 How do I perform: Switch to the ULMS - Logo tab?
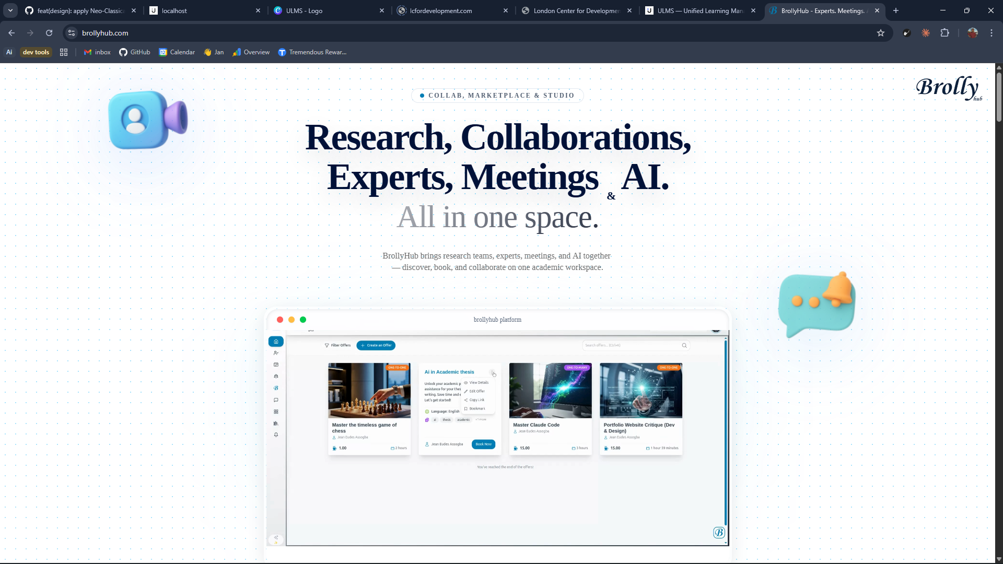pos(329,10)
